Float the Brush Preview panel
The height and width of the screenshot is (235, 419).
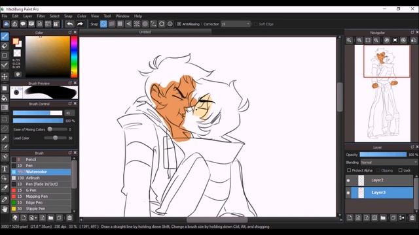tap(70, 83)
